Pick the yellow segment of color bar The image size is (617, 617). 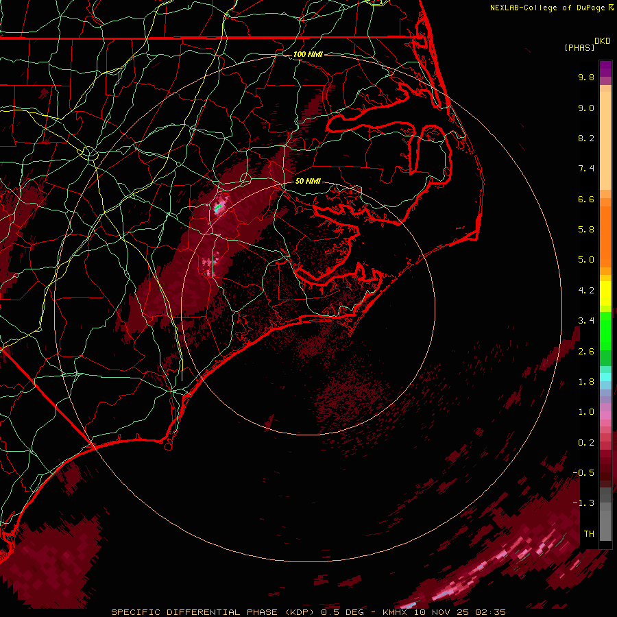(x=605, y=293)
